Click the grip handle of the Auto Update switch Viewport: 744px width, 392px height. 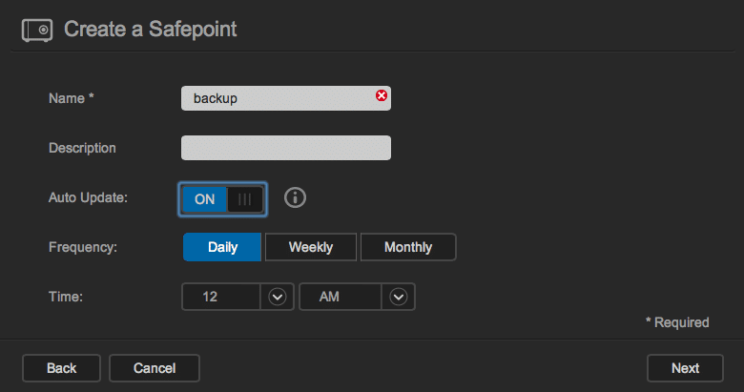245,199
